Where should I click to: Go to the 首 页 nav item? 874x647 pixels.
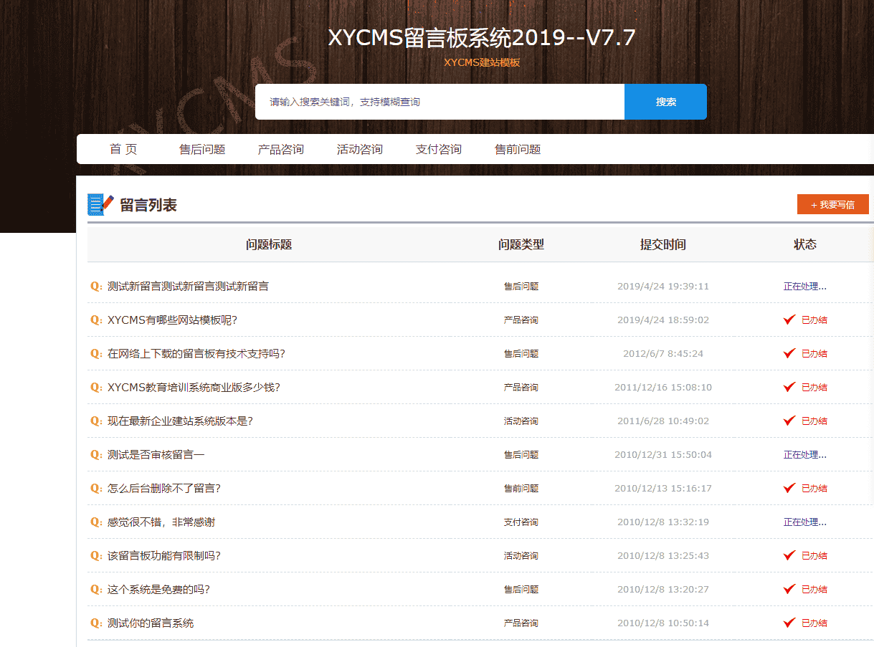(x=123, y=149)
